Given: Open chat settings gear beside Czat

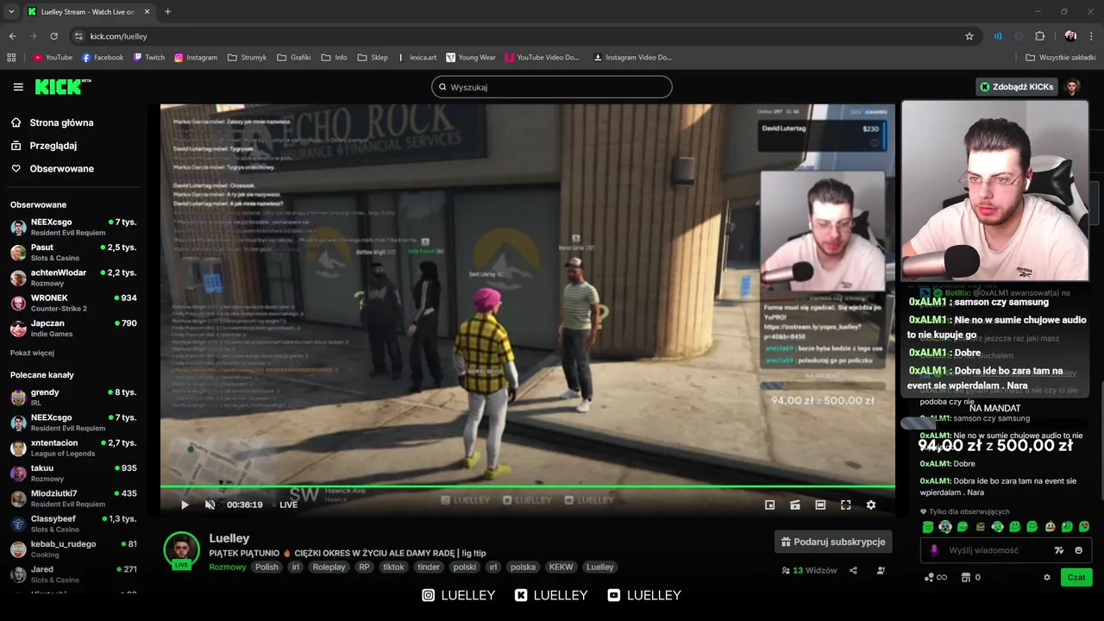Looking at the screenshot, I should point(1047,577).
